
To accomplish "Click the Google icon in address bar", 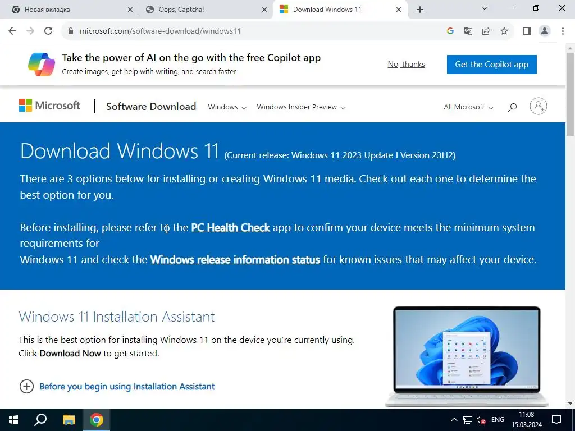I will pyautogui.click(x=450, y=31).
